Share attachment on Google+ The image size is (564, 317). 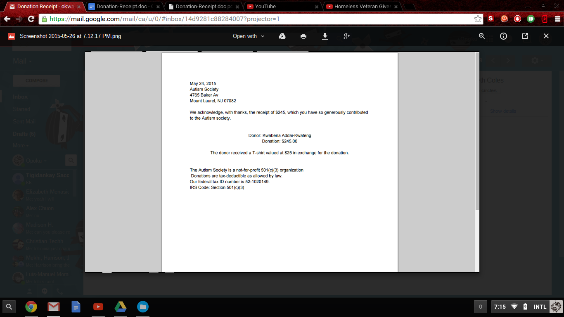tap(346, 36)
